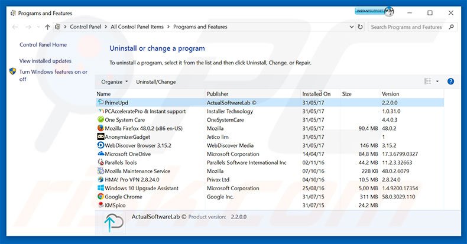Click the change view icon
467x244 pixels.
[427, 81]
